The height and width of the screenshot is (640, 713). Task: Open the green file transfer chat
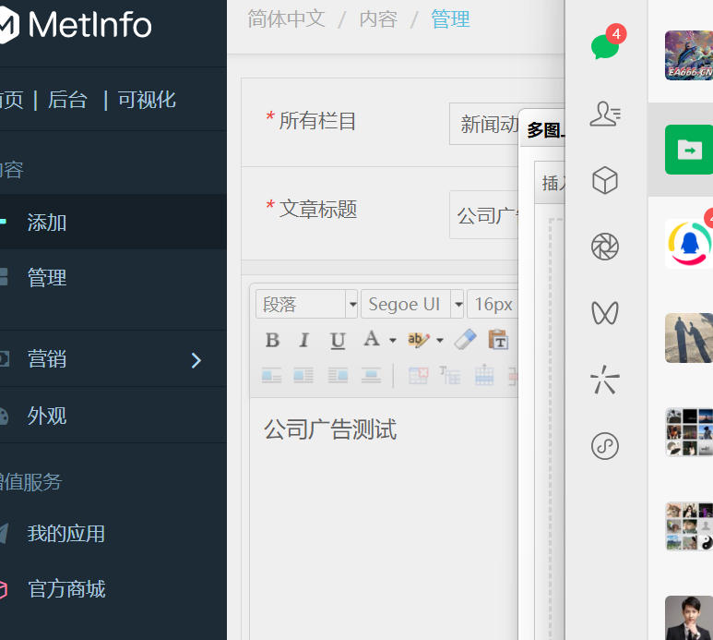pyautogui.click(x=688, y=150)
